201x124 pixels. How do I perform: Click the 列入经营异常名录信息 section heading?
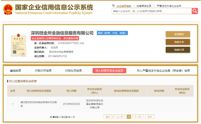click(23, 81)
